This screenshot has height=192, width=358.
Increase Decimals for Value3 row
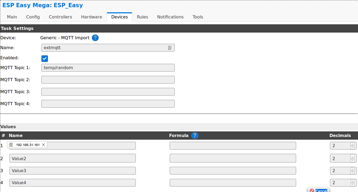(x=352, y=169)
